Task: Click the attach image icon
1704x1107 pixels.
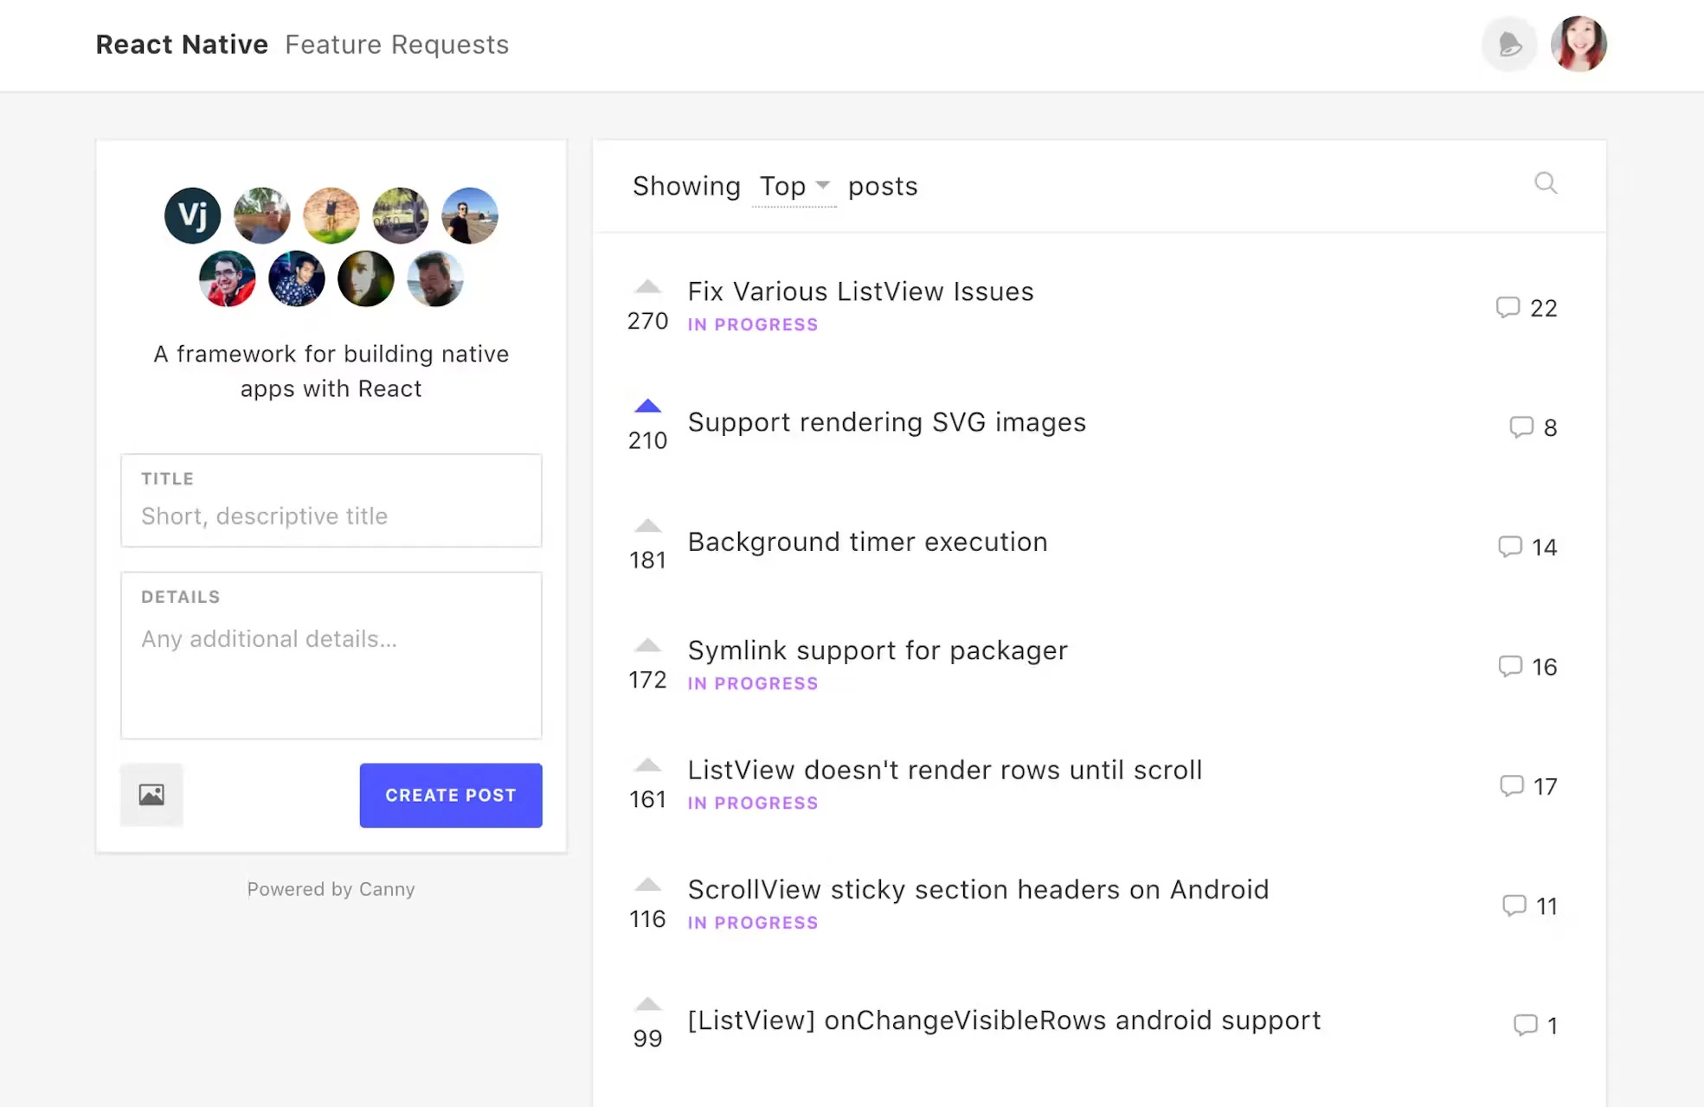Action: (x=151, y=795)
